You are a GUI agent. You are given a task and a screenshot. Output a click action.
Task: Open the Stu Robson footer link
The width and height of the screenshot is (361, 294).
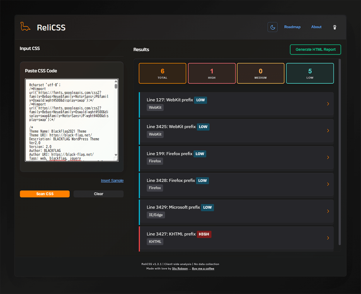click(x=180, y=268)
